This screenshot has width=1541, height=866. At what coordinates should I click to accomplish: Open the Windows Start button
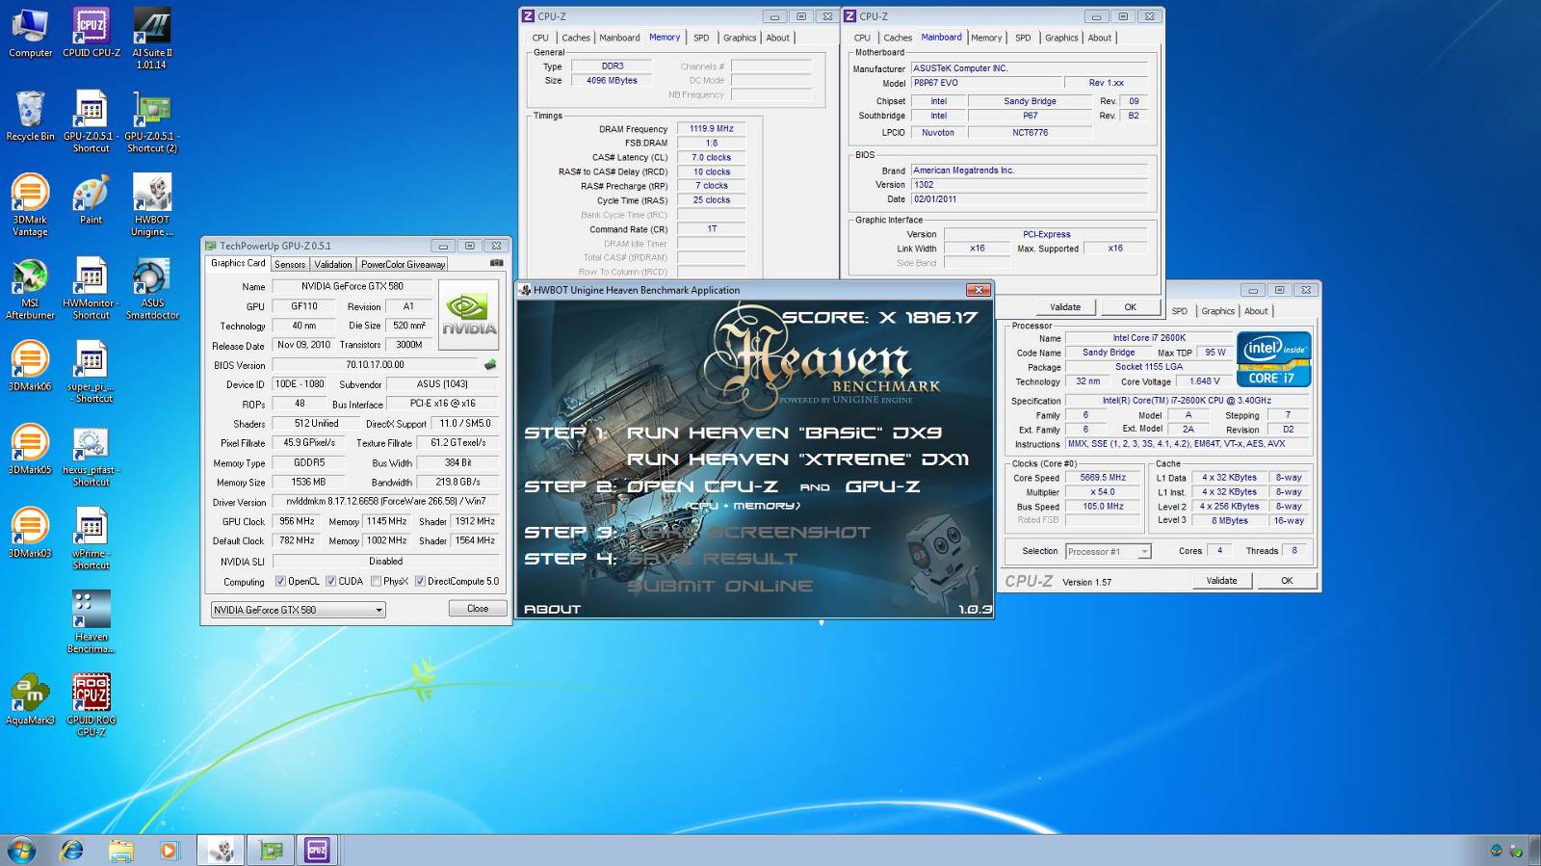point(21,850)
